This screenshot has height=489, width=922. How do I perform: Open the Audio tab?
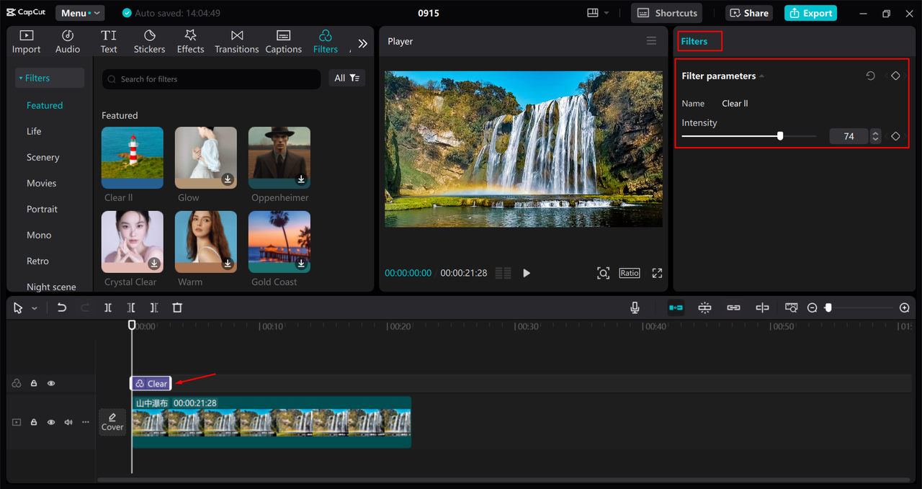click(x=68, y=42)
